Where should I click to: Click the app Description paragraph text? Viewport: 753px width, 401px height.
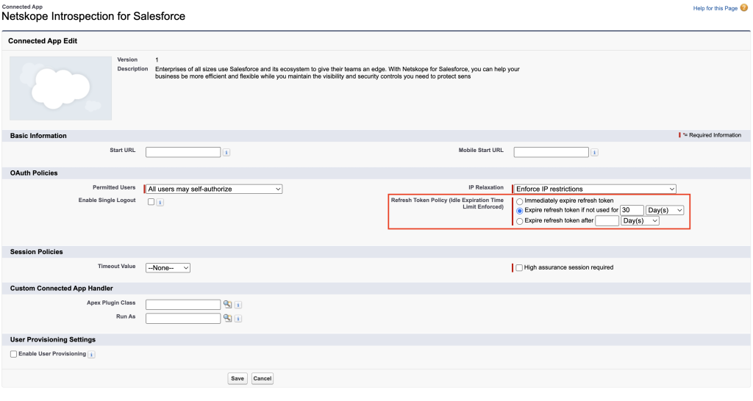[337, 73]
